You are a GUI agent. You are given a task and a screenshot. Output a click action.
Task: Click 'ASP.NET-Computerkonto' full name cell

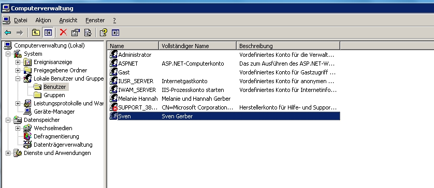tap(193, 64)
